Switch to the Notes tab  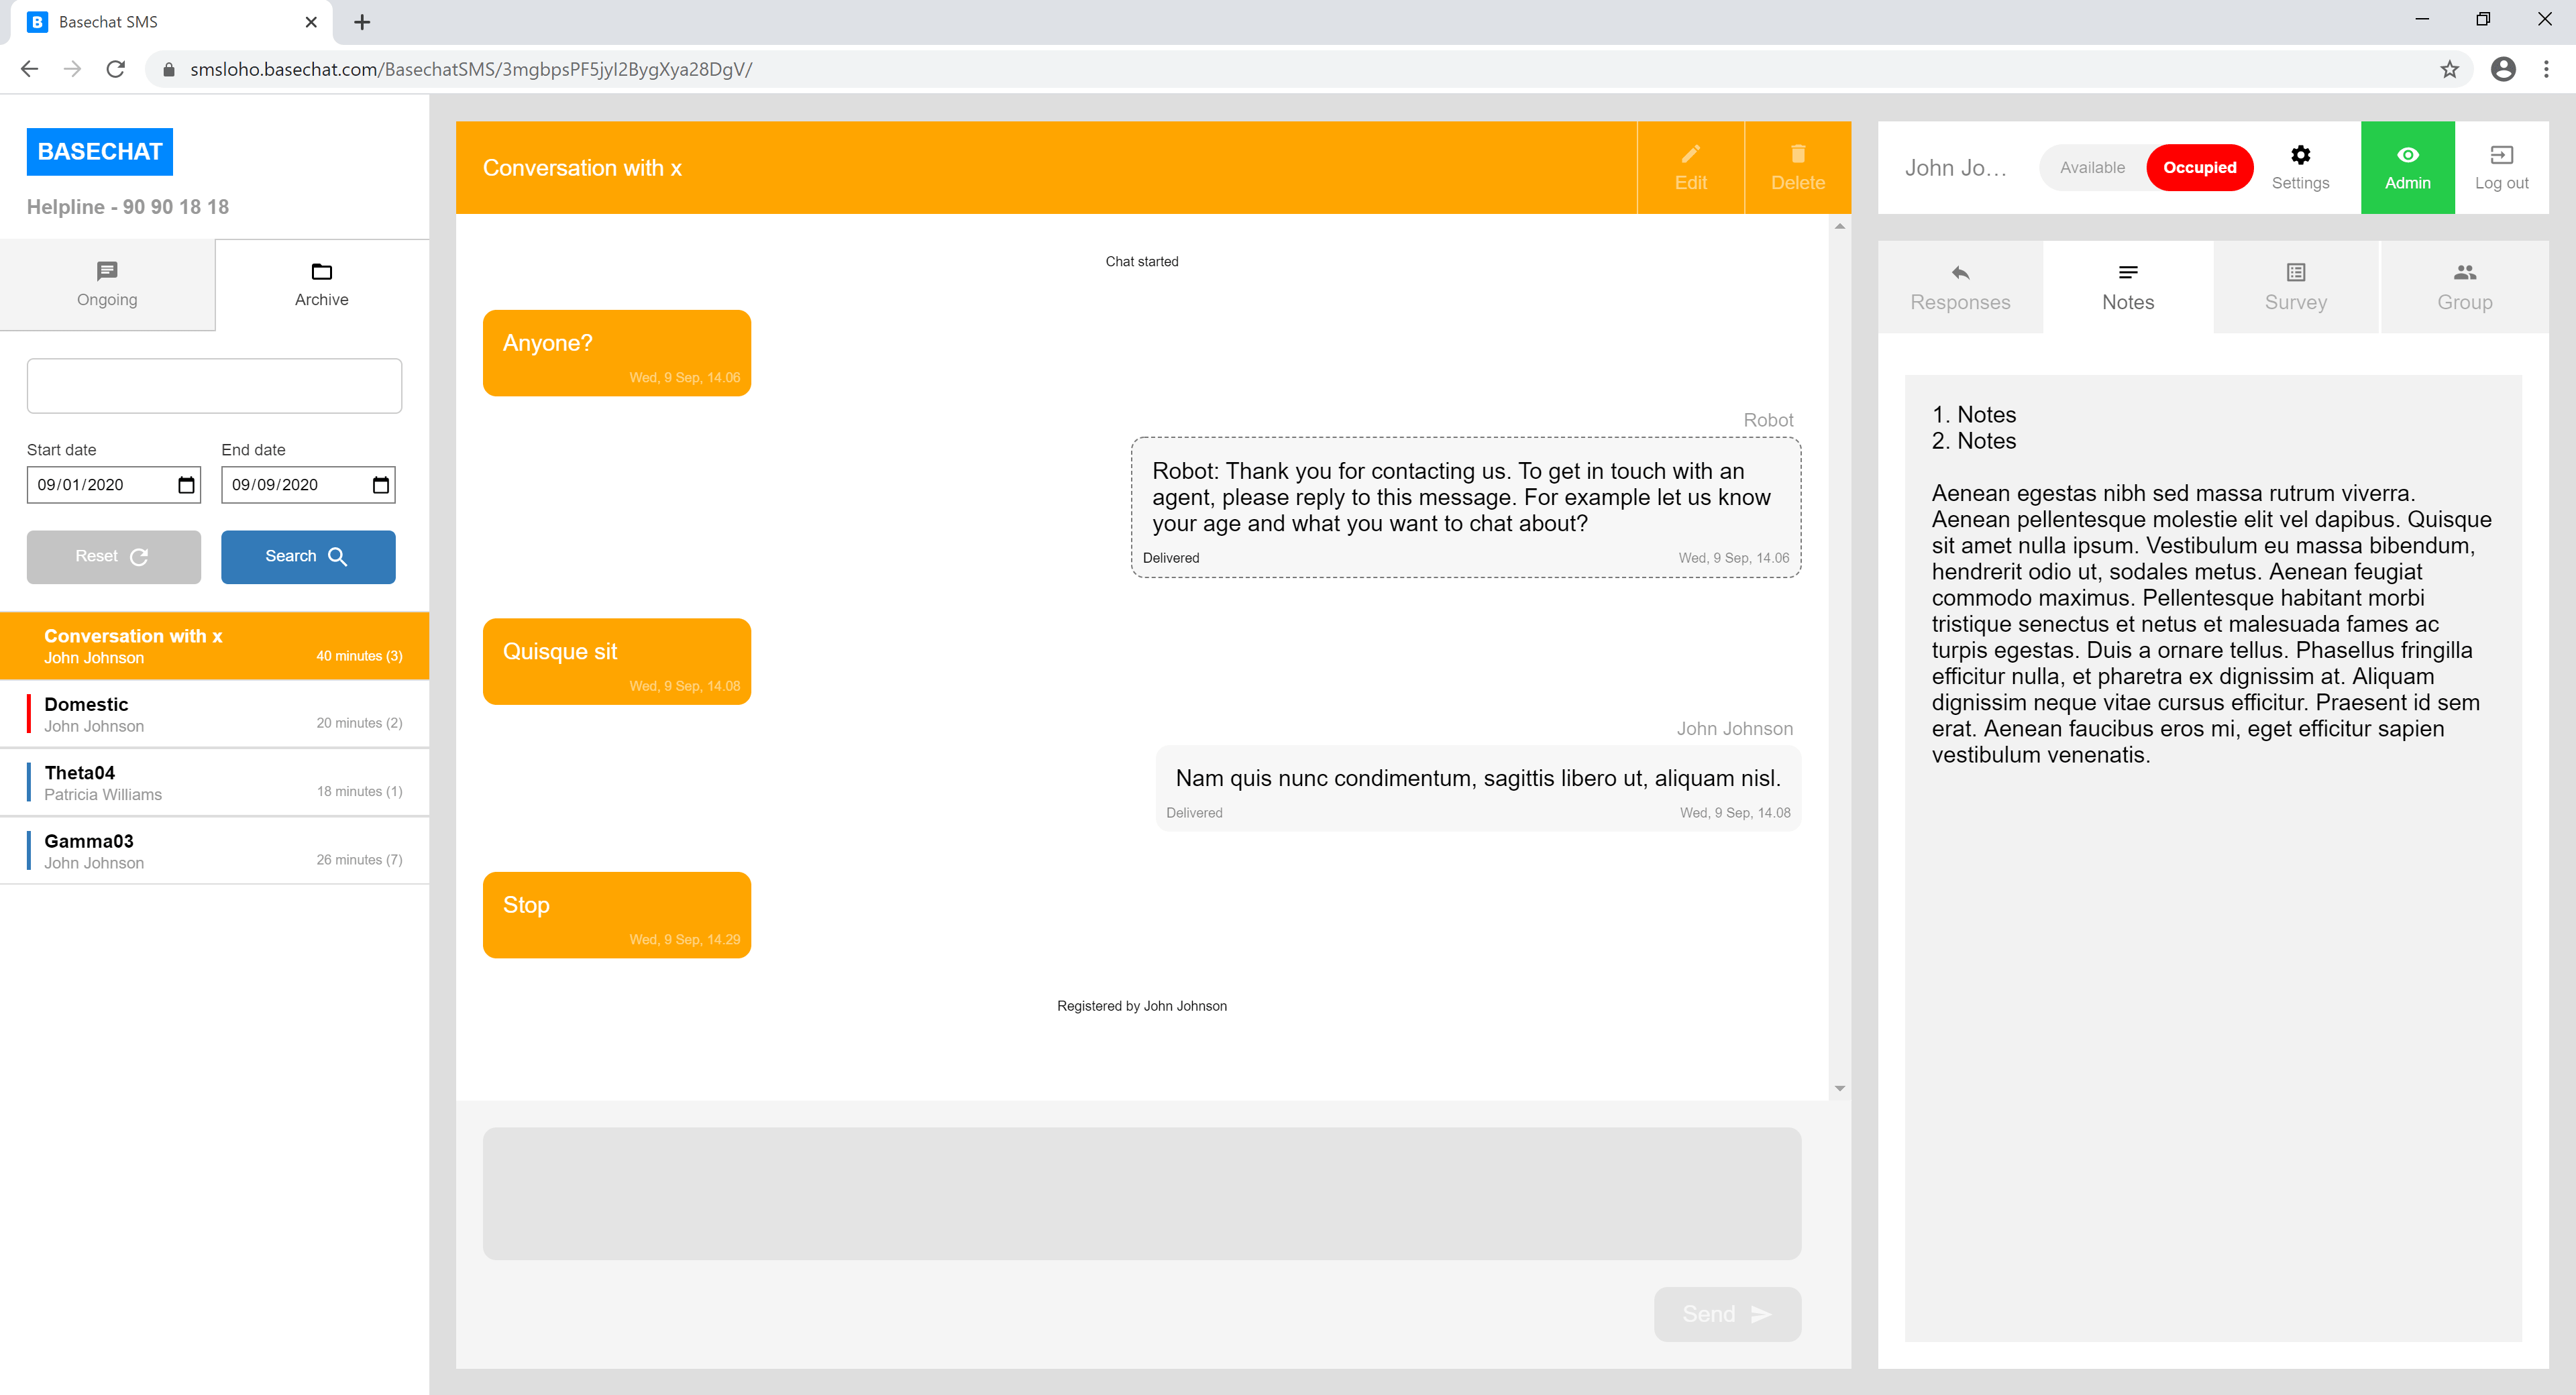point(2127,287)
